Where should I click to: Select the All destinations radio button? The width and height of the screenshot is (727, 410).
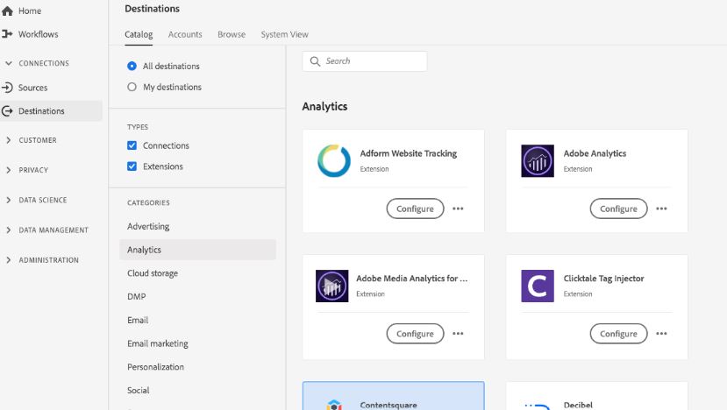tap(132, 66)
